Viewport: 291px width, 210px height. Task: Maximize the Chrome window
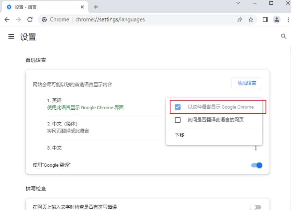point(271,3)
